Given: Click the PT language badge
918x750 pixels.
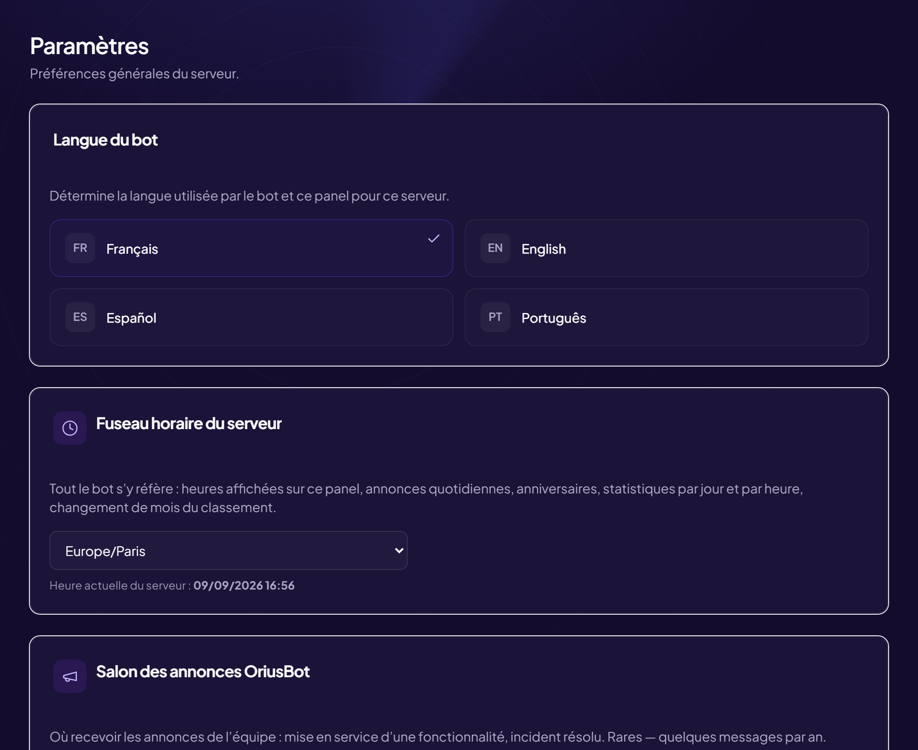Looking at the screenshot, I should point(495,317).
